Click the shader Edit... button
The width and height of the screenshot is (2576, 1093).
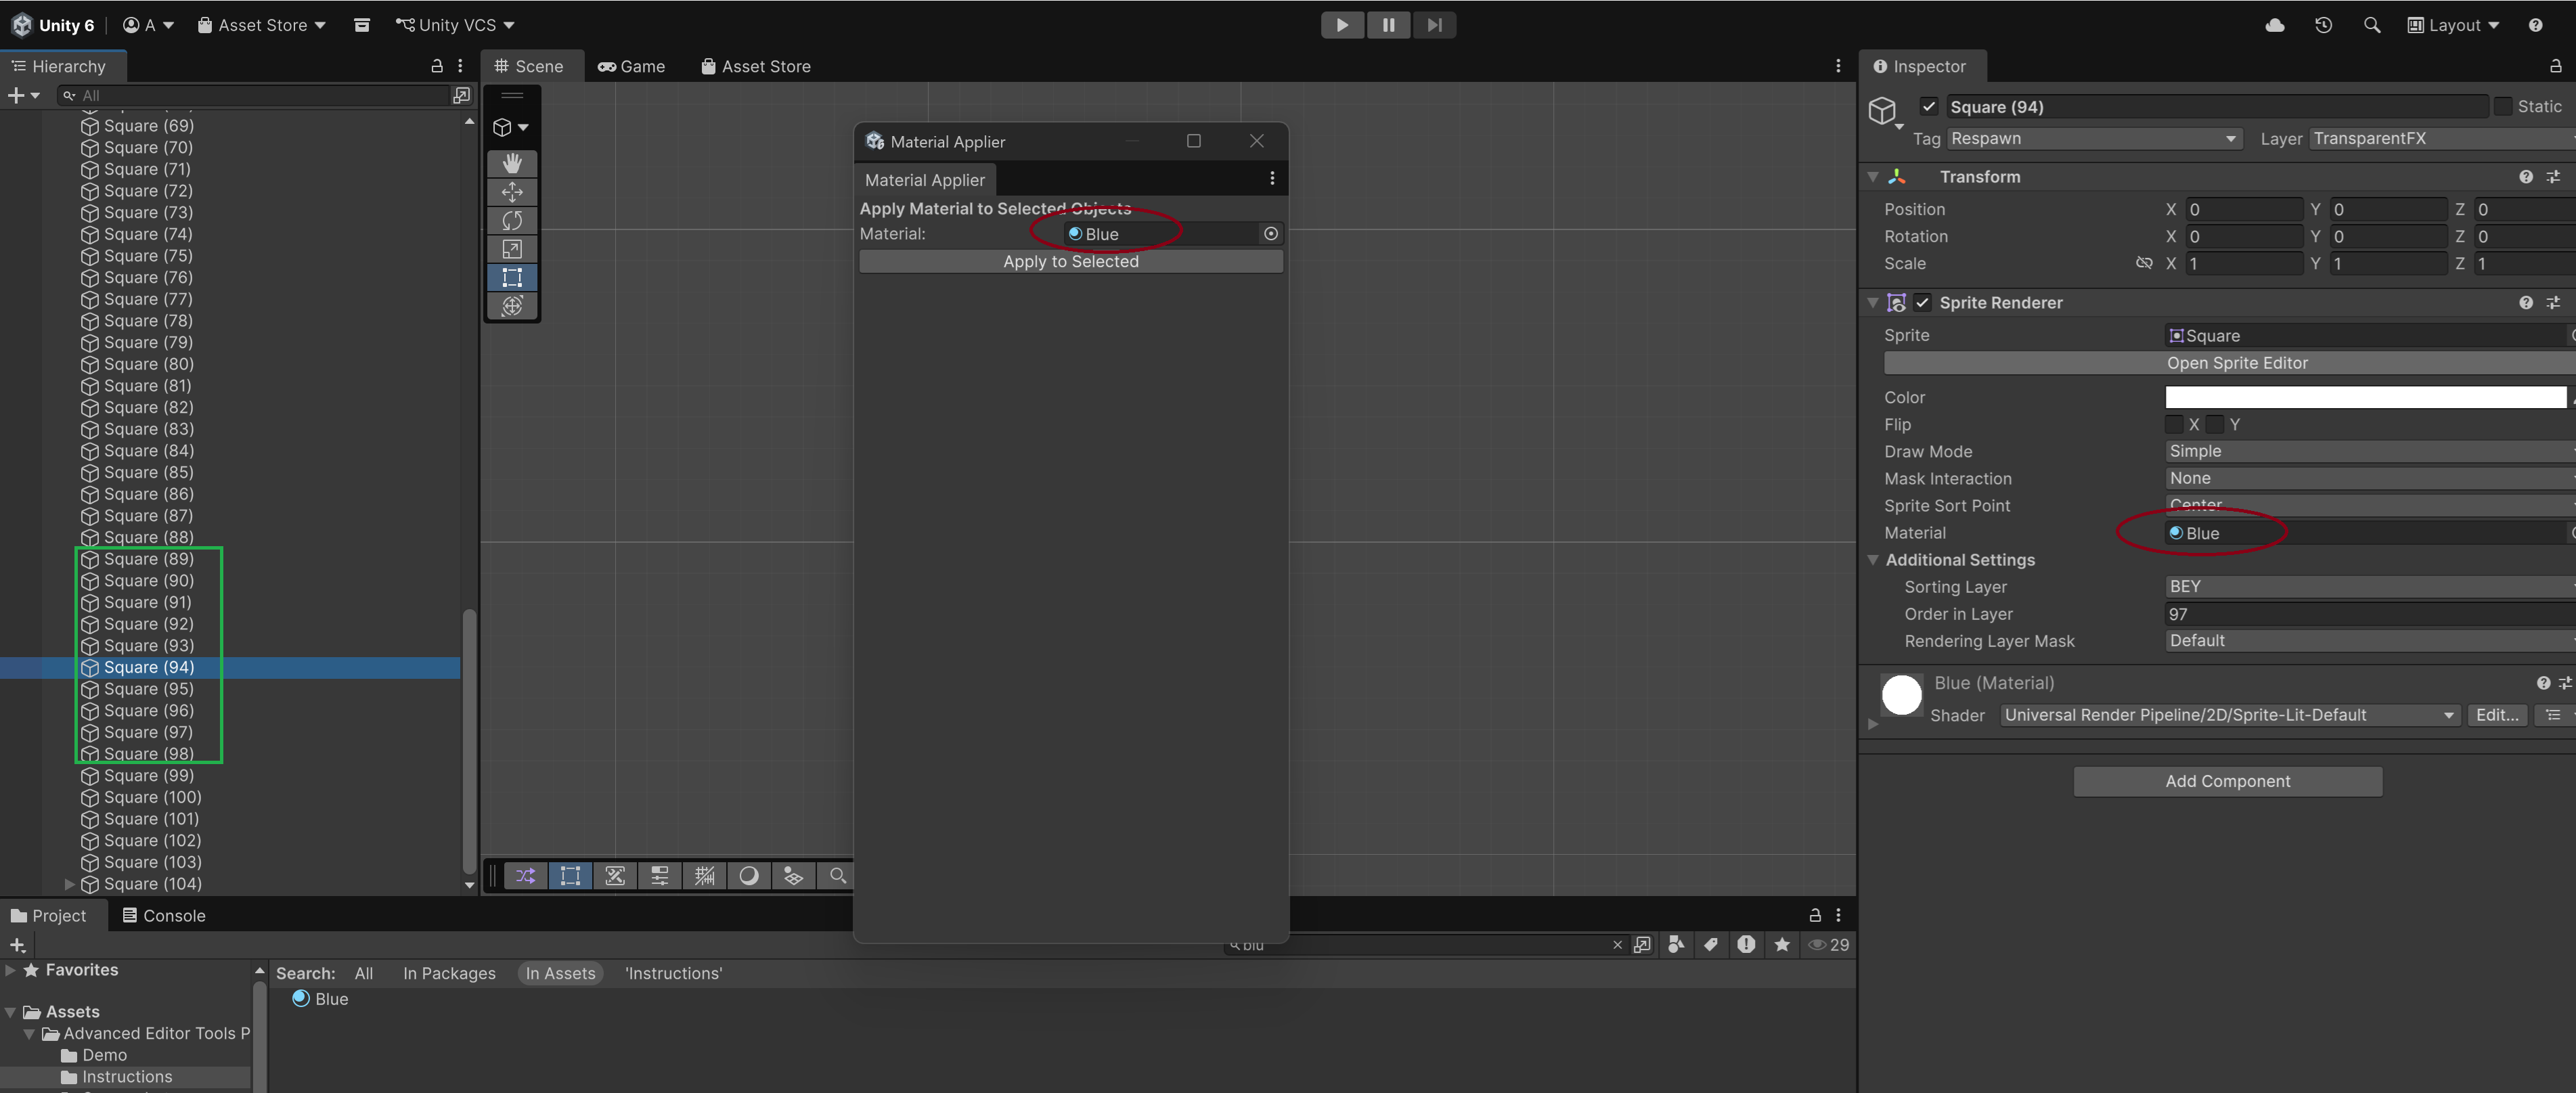pos(2496,715)
